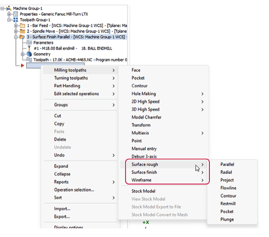Expand the Geometry node
The width and height of the screenshot is (269, 237).
tap(23, 54)
